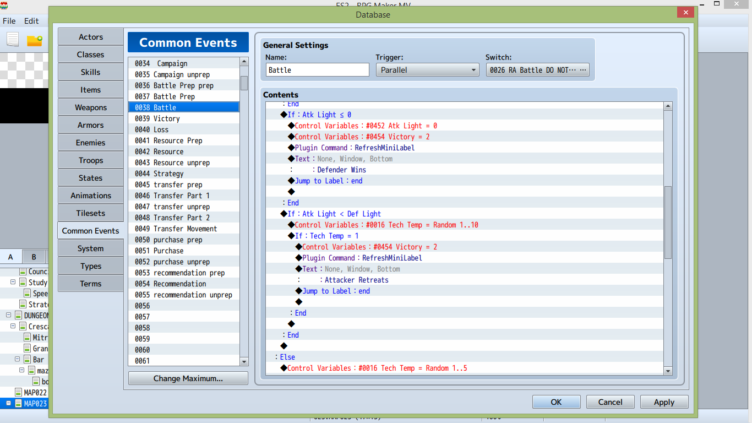Image resolution: width=752 pixels, height=423 pixels.
Task: Click the map icon beside Study
Action: point(23,283)
